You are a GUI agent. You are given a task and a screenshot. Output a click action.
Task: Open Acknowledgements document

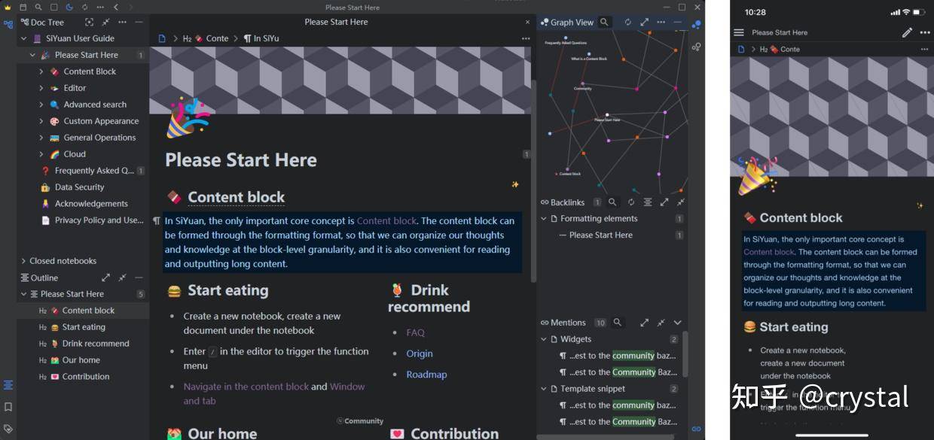click(91, 204)
